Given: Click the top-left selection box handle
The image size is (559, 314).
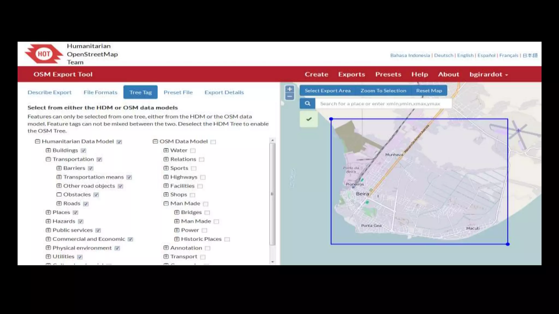Looking at the screenshot, I should (331, 119).
